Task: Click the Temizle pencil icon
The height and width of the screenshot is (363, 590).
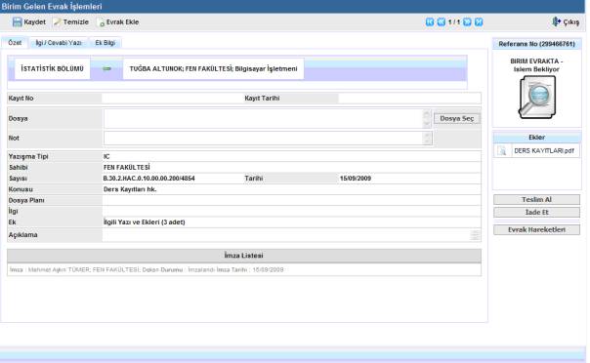Action: coord(58,22)
